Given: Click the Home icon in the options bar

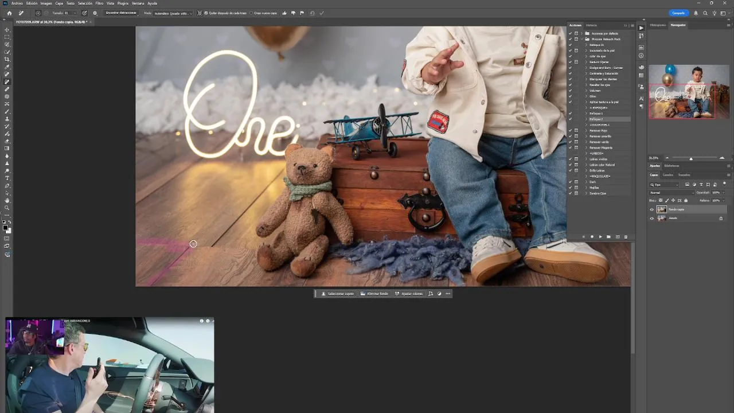Looking at the screenshot, I should click(x=9, y=13).
